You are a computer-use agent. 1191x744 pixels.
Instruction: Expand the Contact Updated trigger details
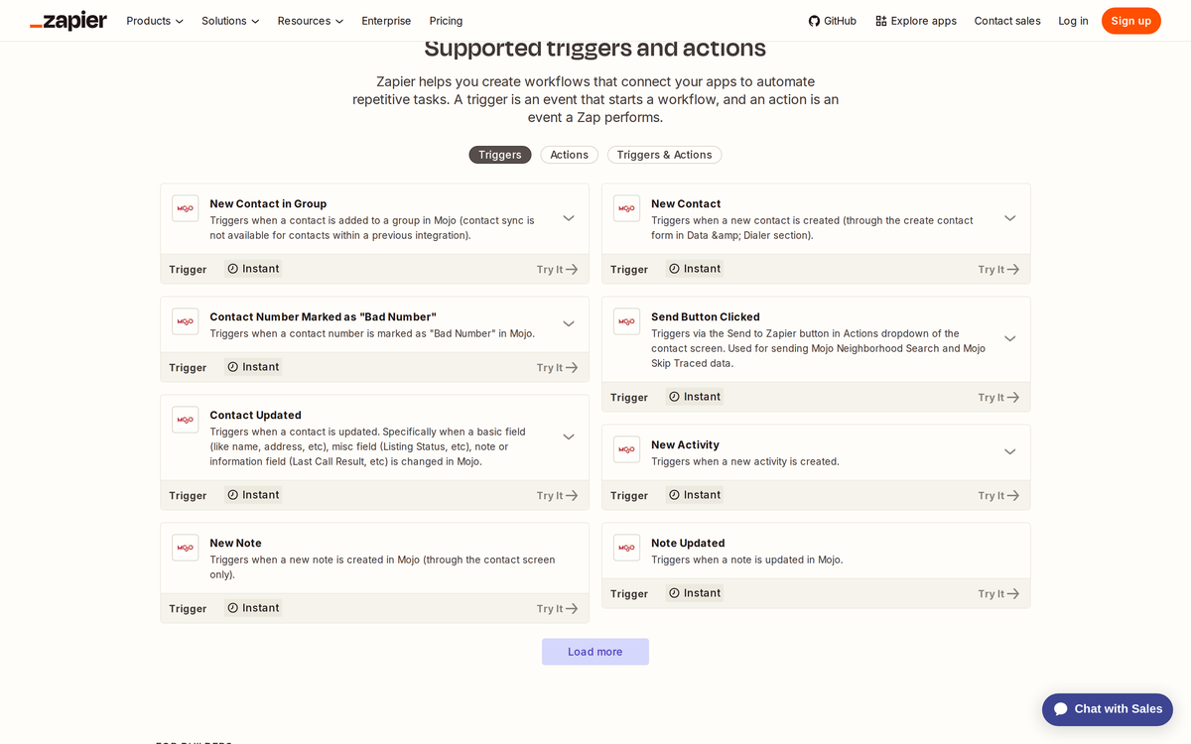[x=569, y=436]
